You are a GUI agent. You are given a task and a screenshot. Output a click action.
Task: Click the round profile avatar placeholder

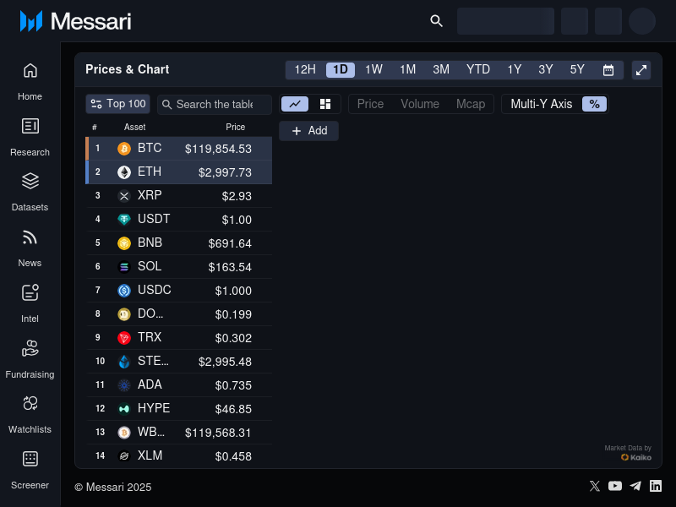pos(642,21)
